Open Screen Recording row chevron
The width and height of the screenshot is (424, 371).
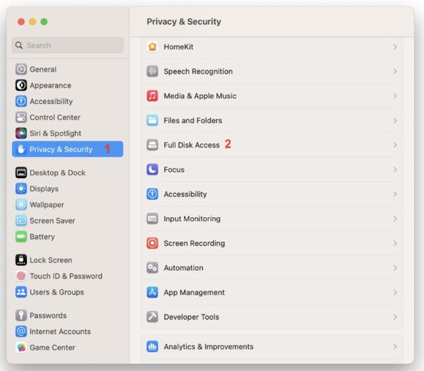point(395,243)
